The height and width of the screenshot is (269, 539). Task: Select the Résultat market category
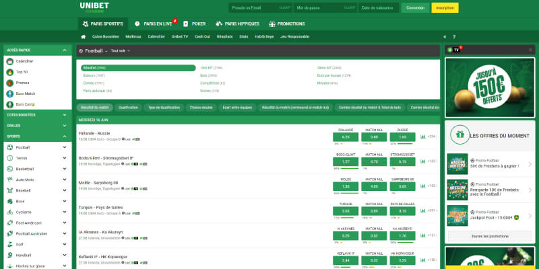point(138,68)
